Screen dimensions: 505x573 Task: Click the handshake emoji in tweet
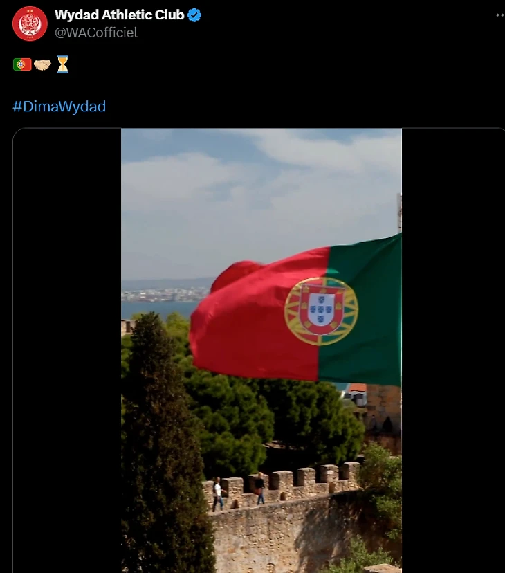pyautogui.click(x=42, y=64)
